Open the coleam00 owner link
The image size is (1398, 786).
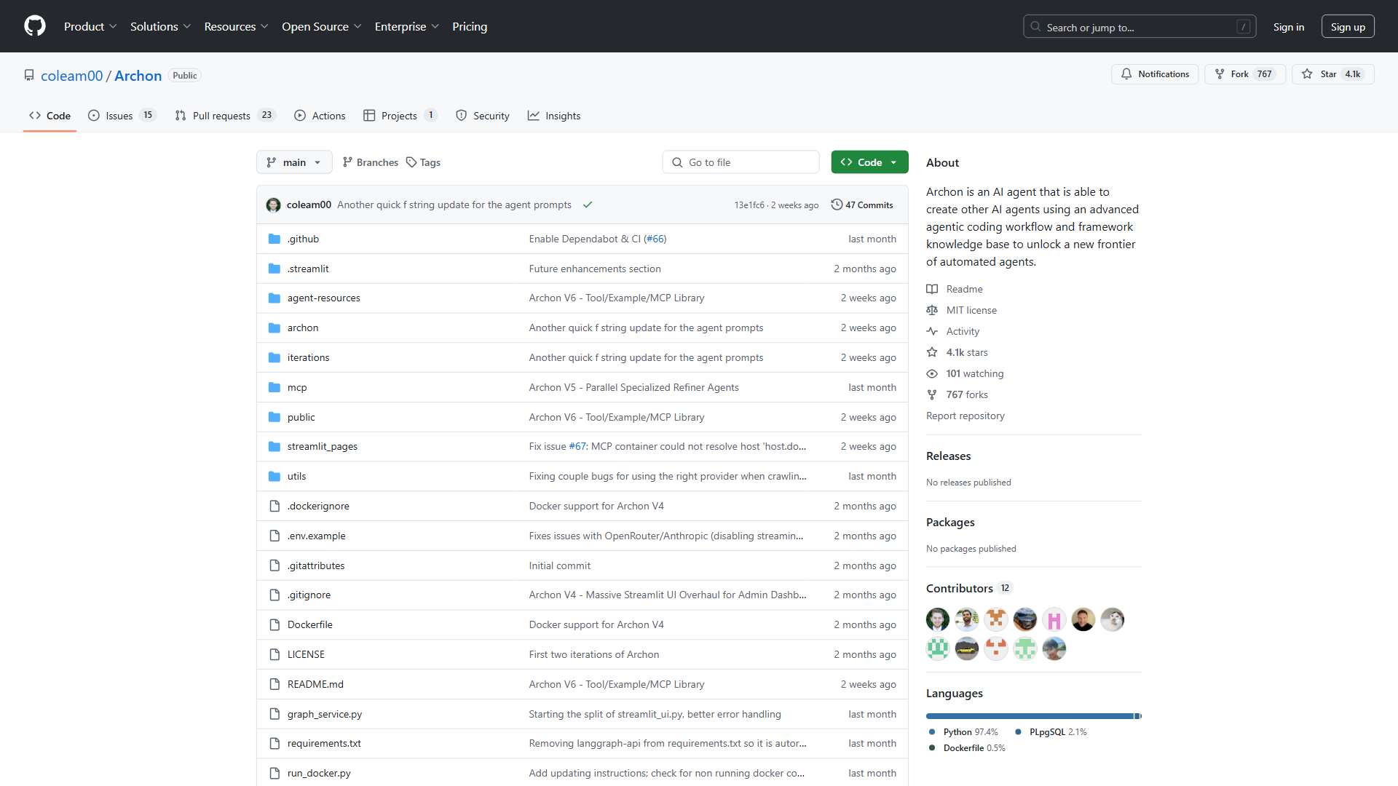(x=72, y=76)
